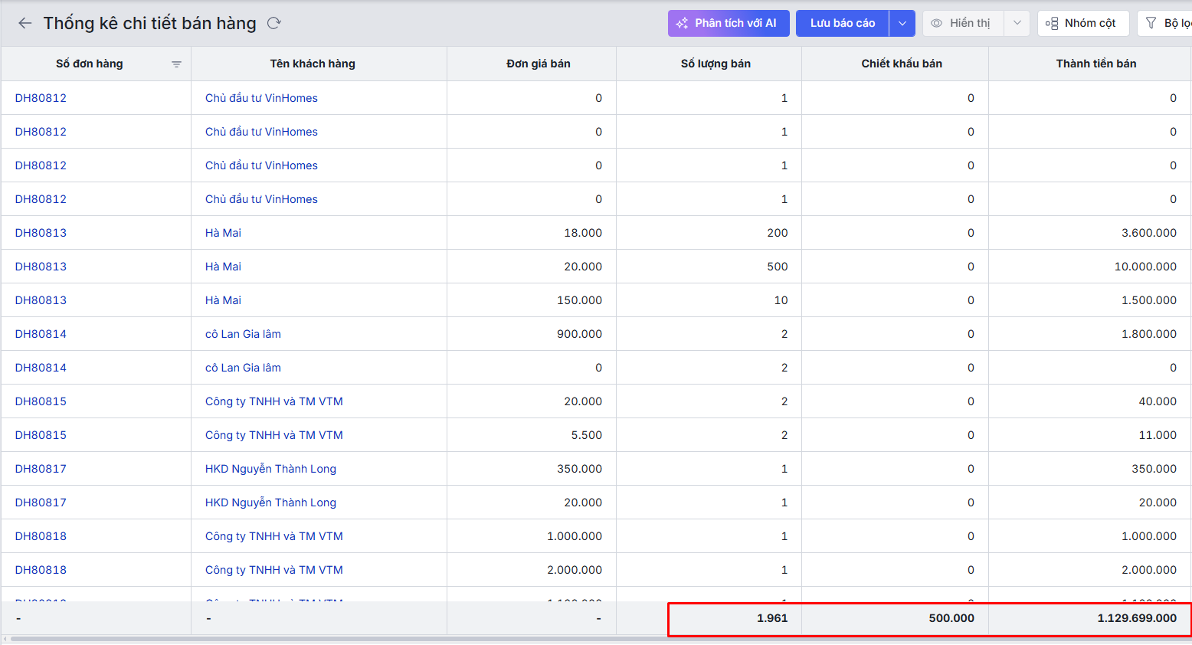This screenshot has height=645, width=1192.
Task: Click the Lưu báo cáo button
Action: [x=842, y=23]
